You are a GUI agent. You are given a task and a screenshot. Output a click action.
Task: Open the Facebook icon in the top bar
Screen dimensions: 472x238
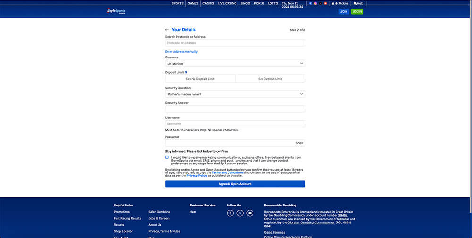tap(311, 3)
